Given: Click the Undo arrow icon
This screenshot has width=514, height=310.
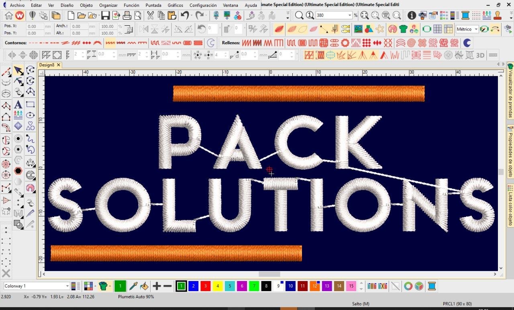Looking at the screenshot, I should click(x=185, y=16).
